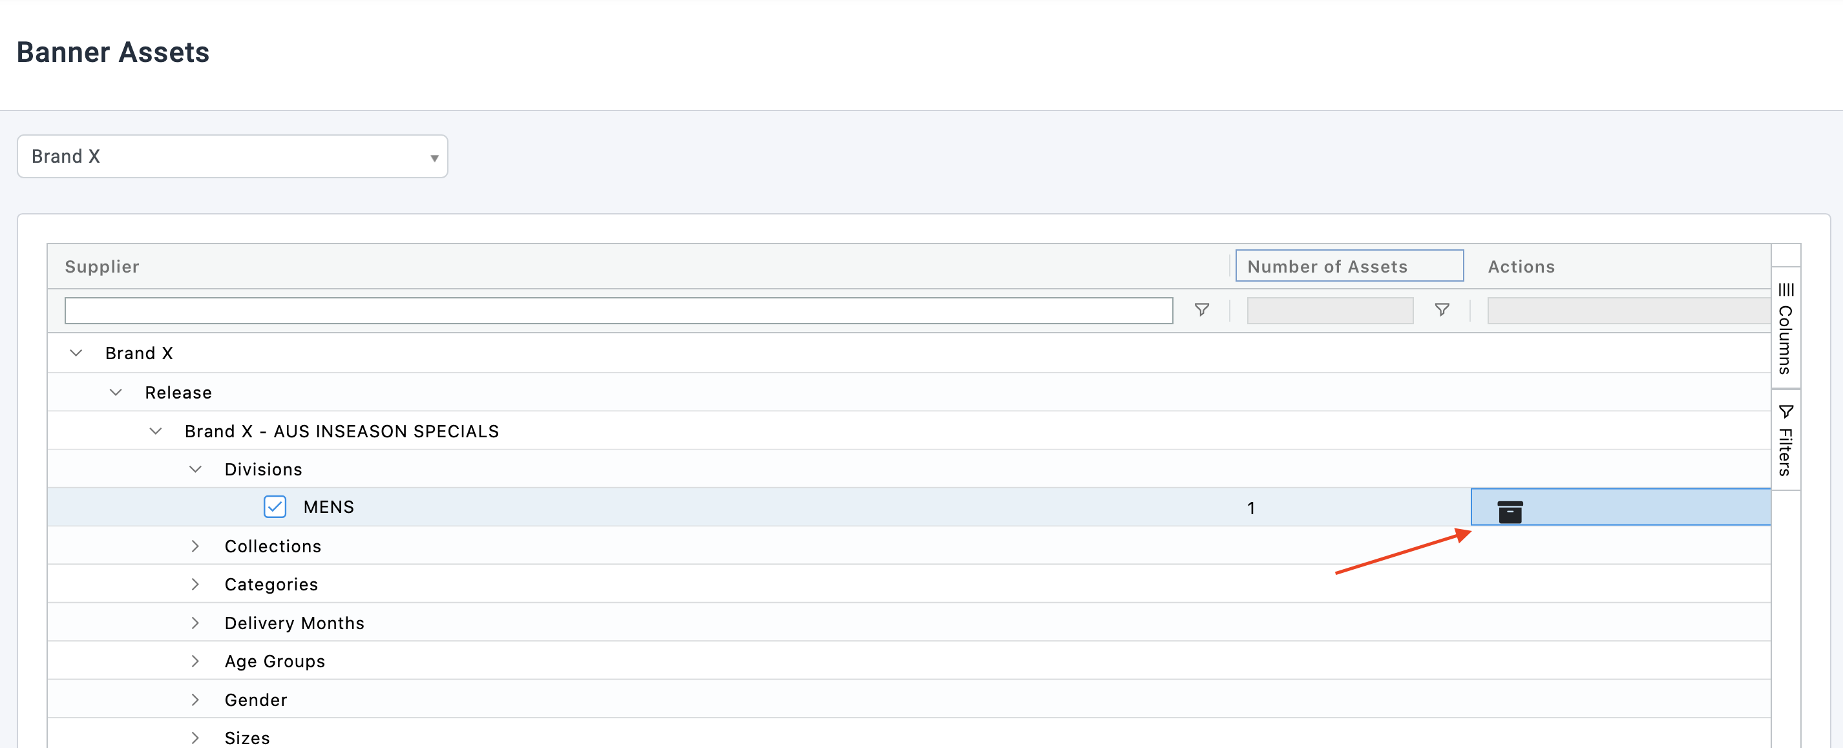Uncheck the MENS division checkbox
The height and width of the screenshot is (748, 1843).
(x=275, y=507)
